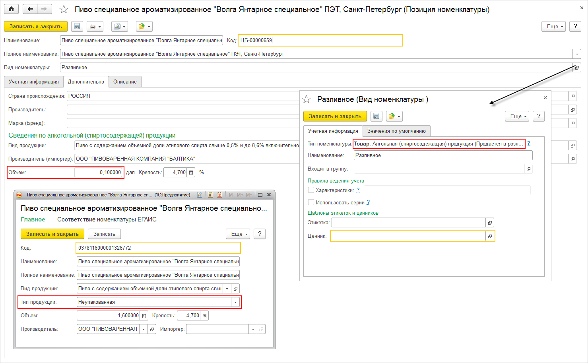Go to the home page icon
Image resolution: width=588 pixels, height=363 pixels.
point(11,9)
